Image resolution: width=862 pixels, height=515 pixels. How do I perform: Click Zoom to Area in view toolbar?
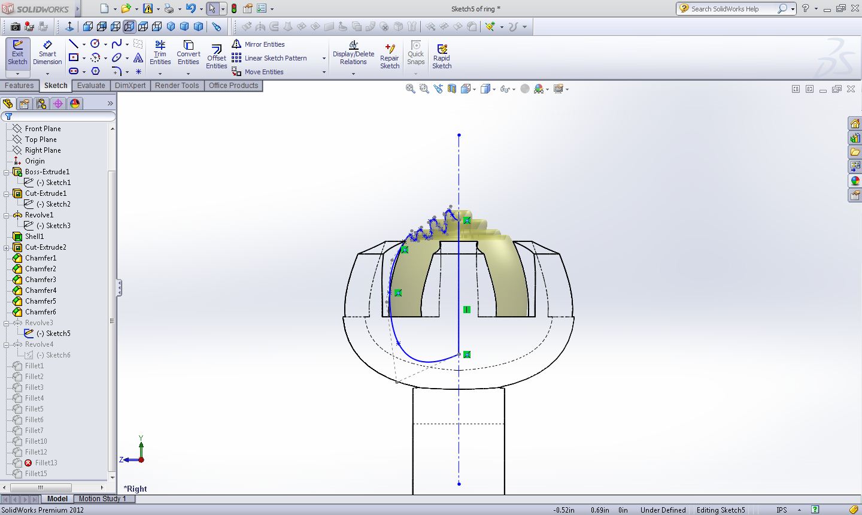coord(424,89)
